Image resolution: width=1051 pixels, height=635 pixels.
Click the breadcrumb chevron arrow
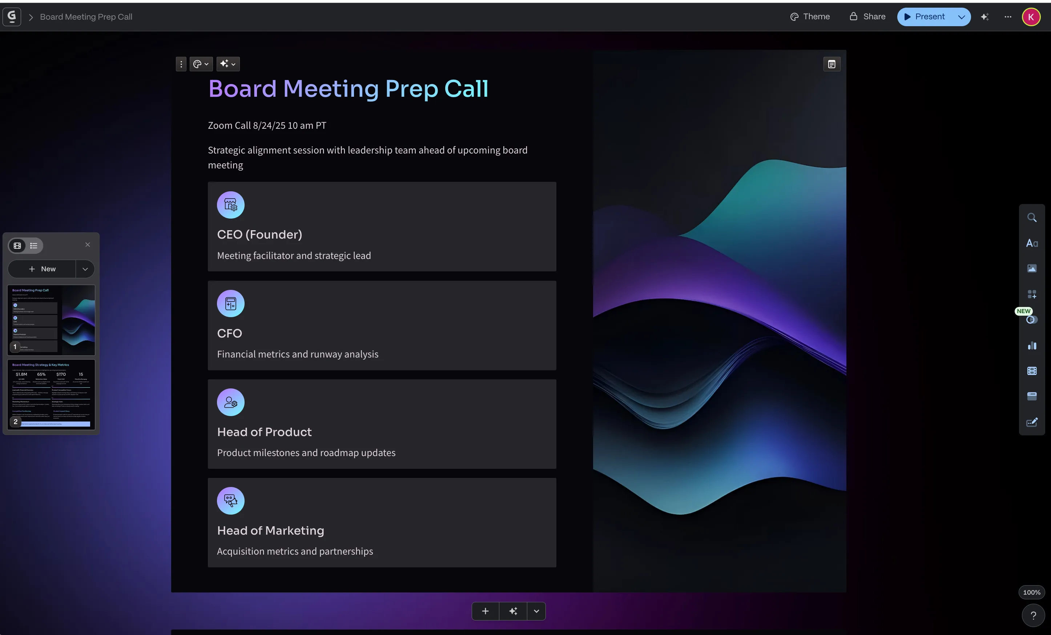pyautogui.click(x=31, y=17)
